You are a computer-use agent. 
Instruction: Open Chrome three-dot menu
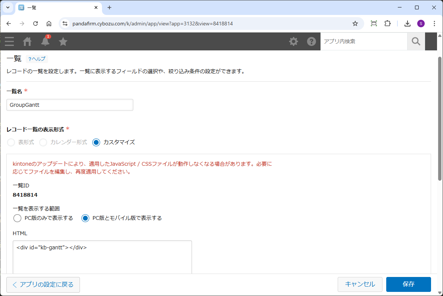coord(434,24)
